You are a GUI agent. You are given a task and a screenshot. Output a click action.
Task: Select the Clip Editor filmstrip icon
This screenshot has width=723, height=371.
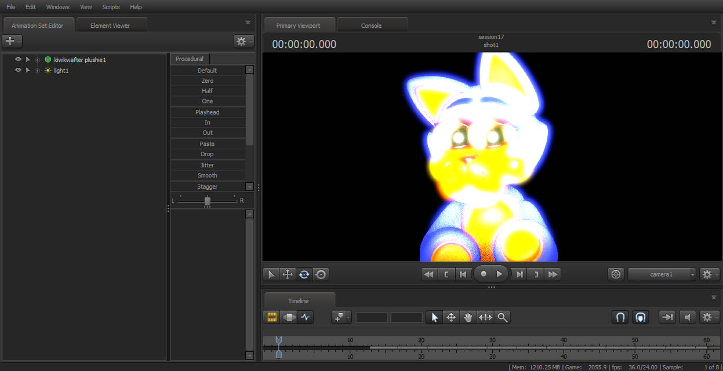tap(271, 317)
